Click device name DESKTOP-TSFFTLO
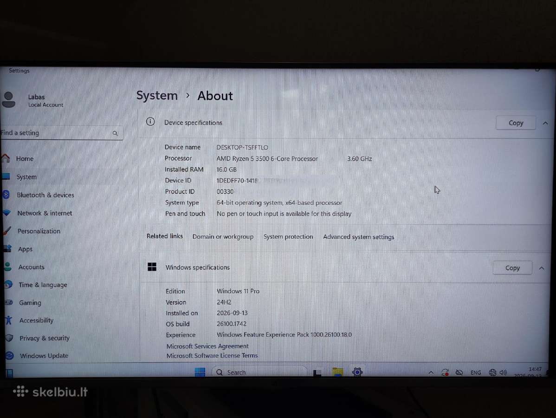 (x=242, y=147)
